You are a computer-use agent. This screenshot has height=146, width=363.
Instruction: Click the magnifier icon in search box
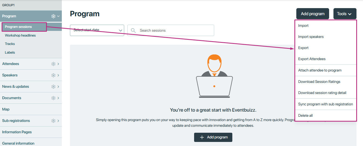point(133,30)
